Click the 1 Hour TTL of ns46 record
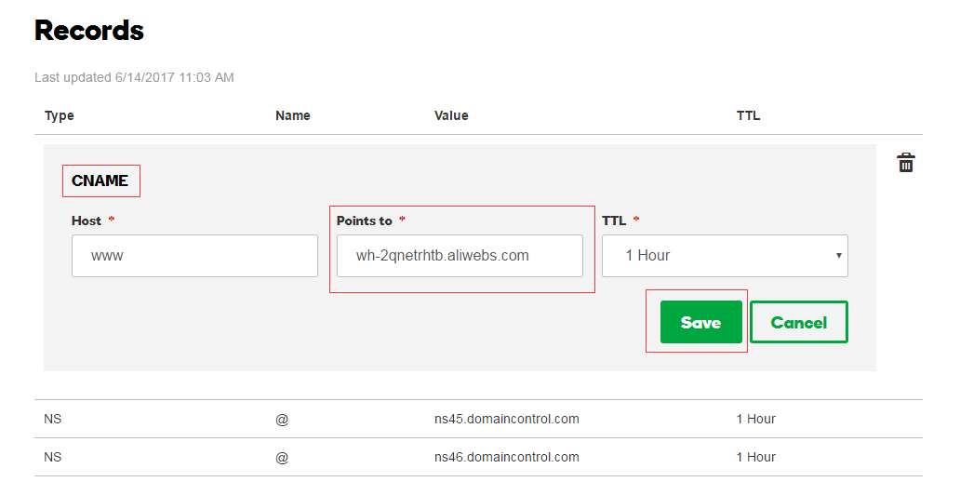 tap(755, 457)
